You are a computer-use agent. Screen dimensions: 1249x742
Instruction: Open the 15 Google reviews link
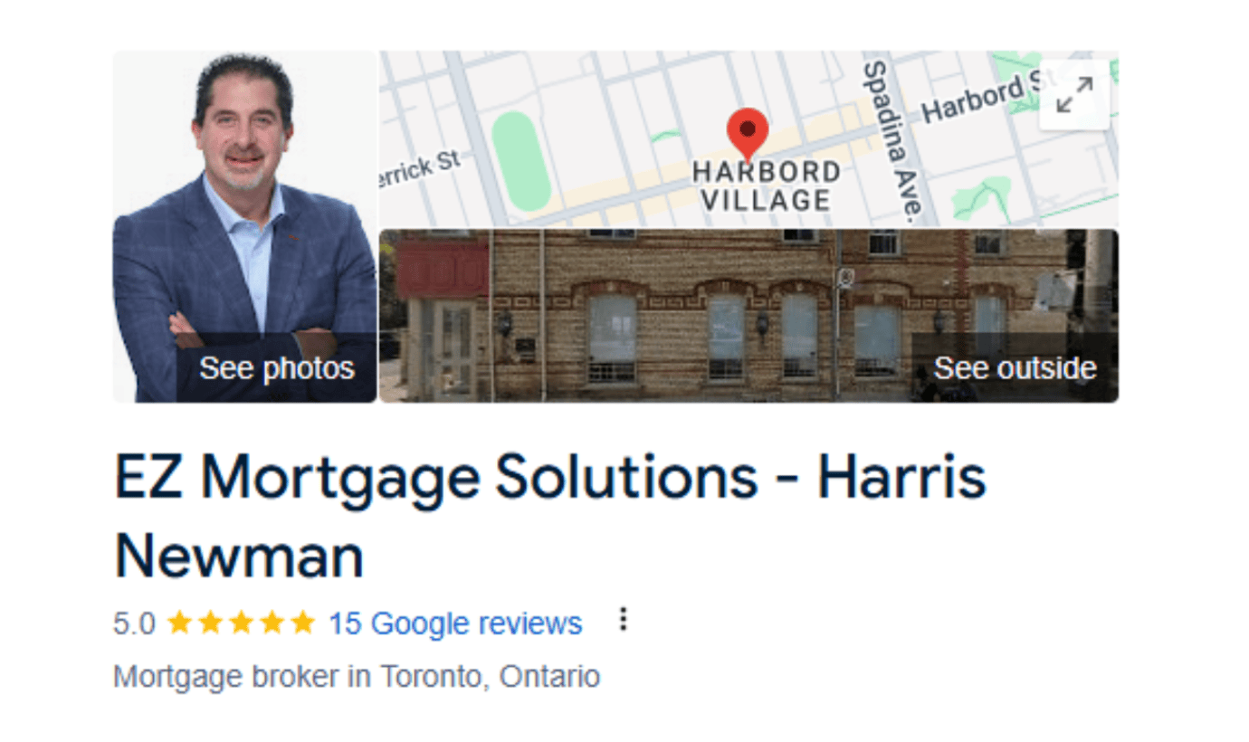[455, 623]
